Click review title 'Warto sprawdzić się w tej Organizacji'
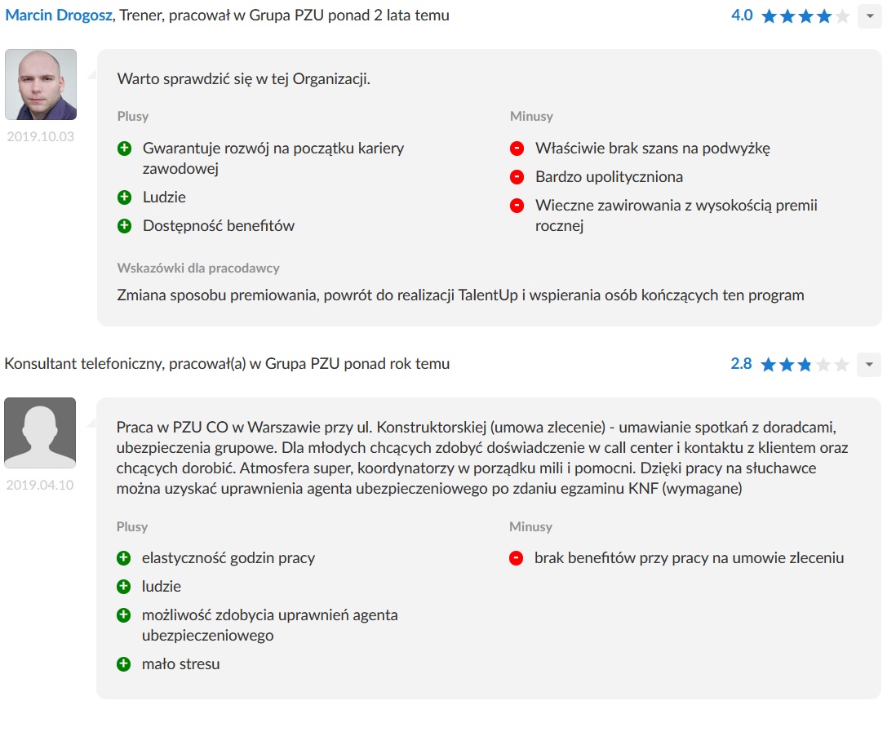This screenshot has width=896, height=732. 244,79
